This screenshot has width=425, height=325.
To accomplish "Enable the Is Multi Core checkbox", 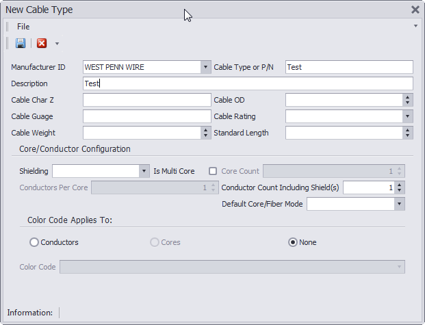I will (213, 171).
